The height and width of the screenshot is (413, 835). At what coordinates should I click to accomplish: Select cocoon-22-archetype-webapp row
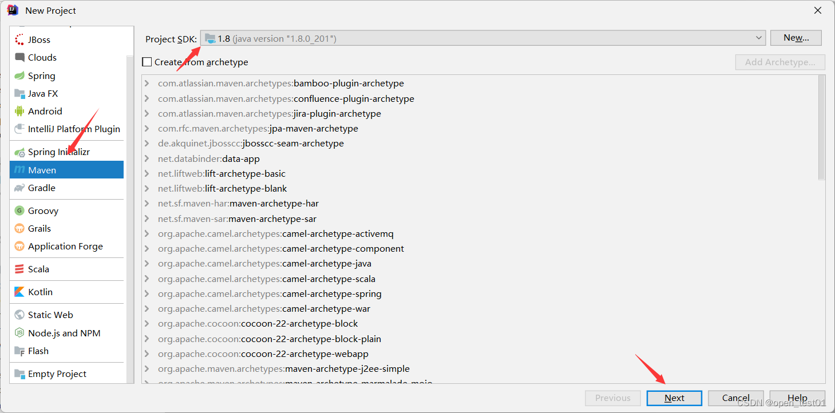tap(480, 354)
